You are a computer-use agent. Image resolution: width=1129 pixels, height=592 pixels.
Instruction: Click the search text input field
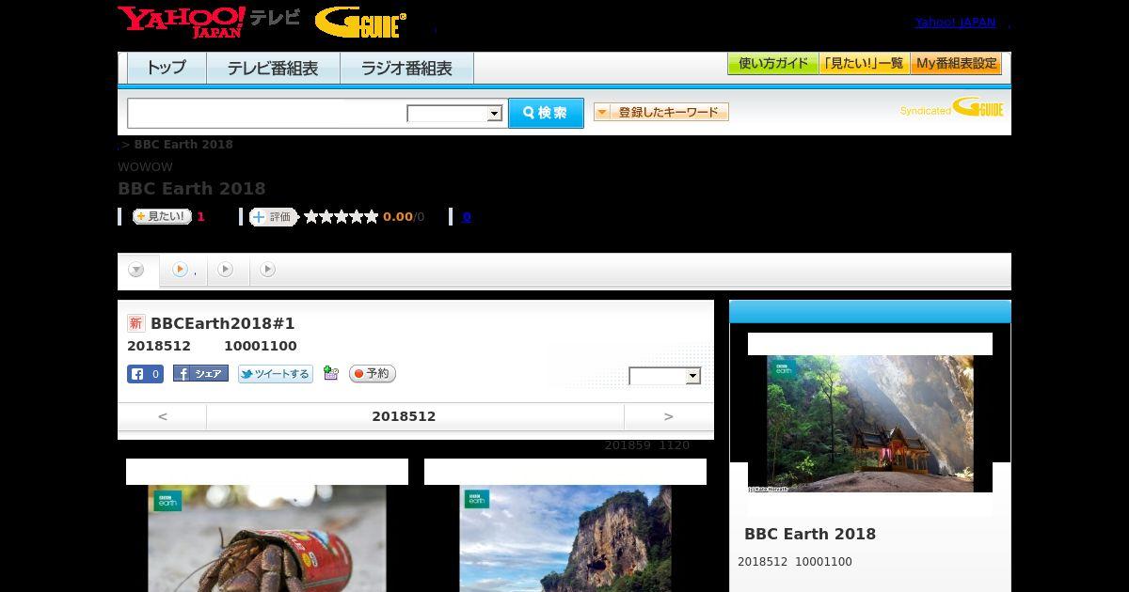pos(267,114)
